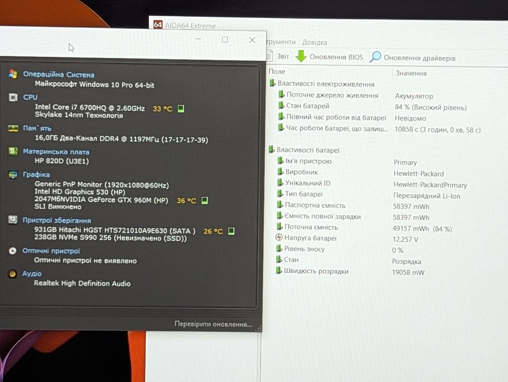
Task: Click the value 19058 mW
Action: [x=408, y=273]
